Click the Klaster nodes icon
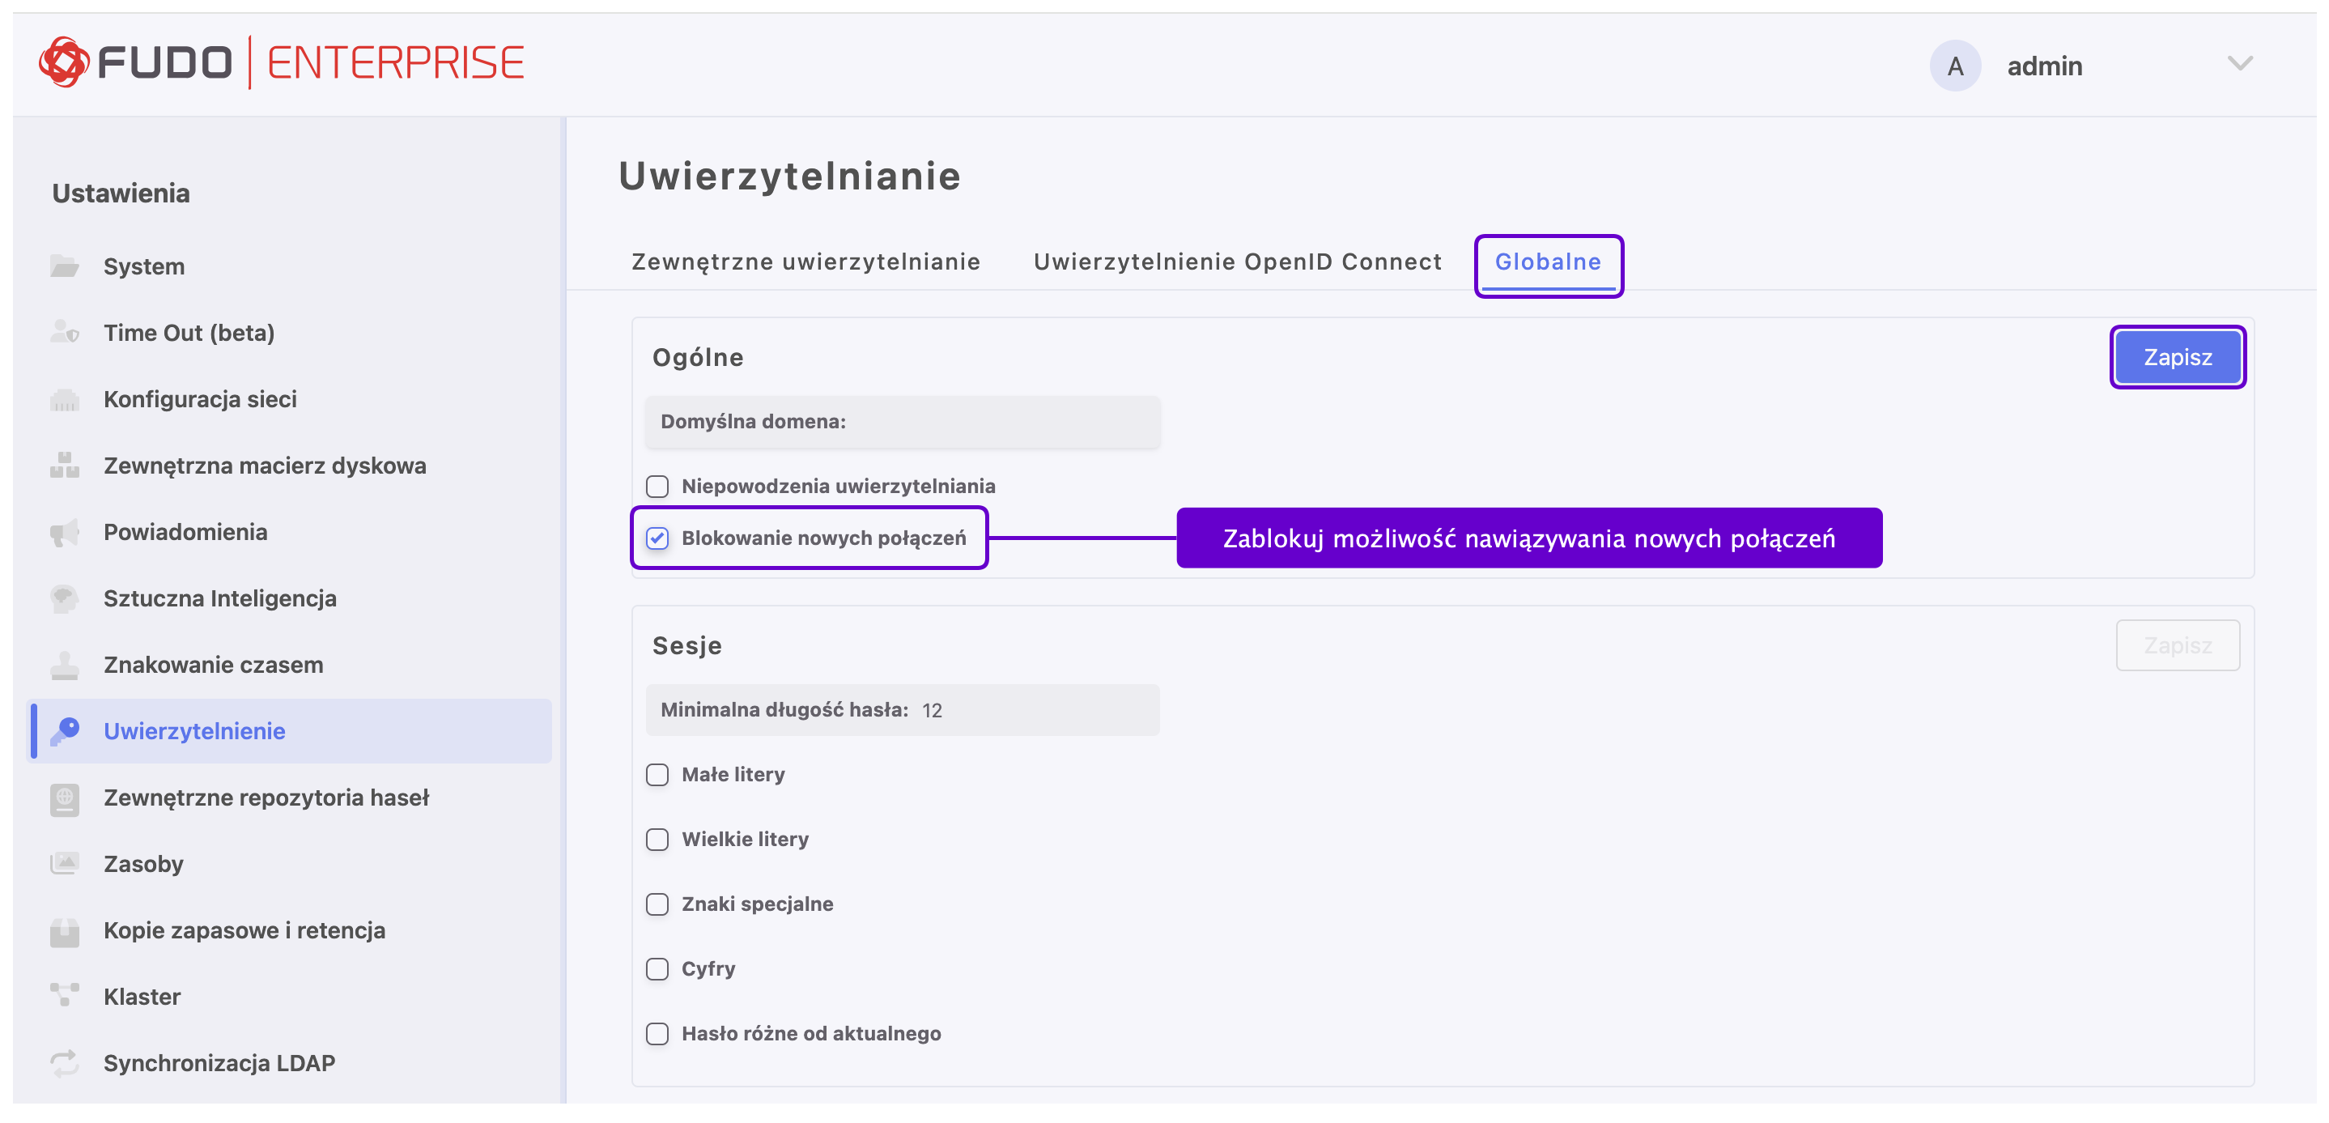2329x1123 pixels. [64, 997]
